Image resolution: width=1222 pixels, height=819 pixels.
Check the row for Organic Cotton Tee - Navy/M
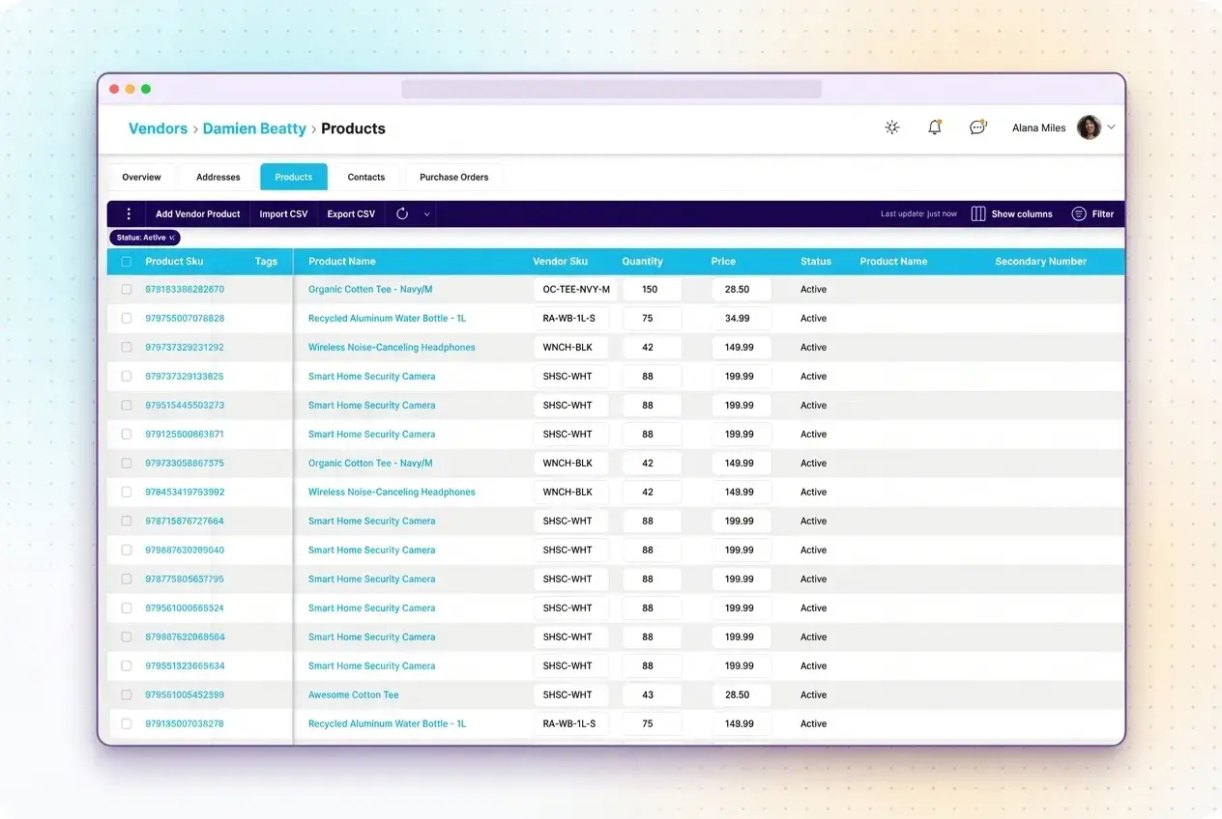click(127, 289)
